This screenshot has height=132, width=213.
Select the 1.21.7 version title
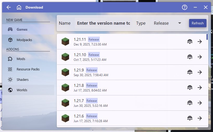(79, 101)
